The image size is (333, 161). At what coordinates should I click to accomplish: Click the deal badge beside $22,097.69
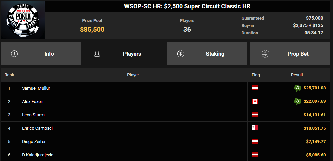(297, 101)
